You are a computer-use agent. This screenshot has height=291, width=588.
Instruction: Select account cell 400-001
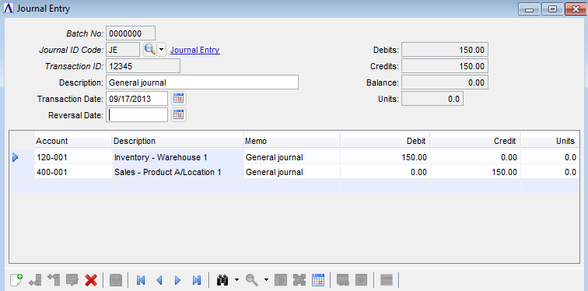tap(73, 172)
